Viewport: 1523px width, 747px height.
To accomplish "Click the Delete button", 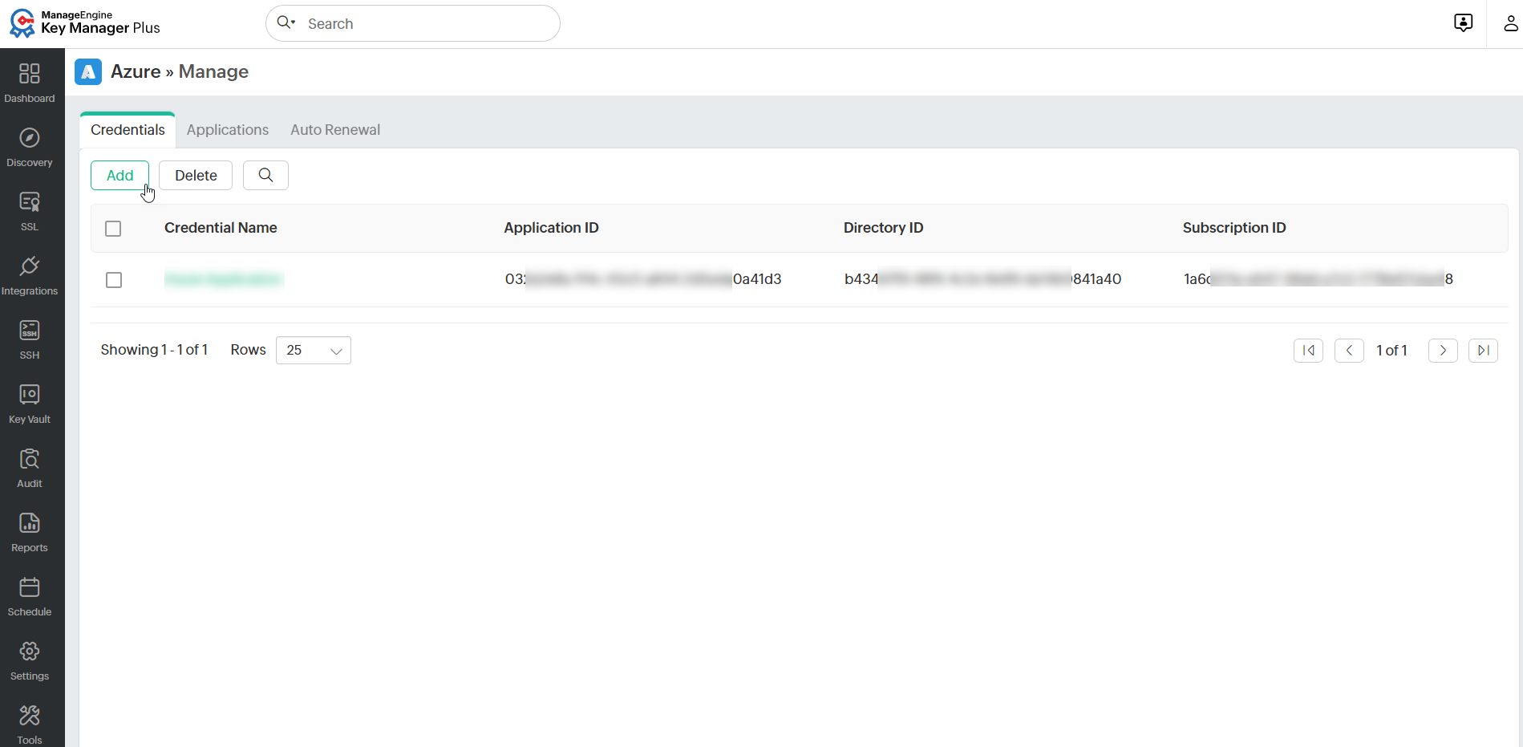I will (x=196, y=176).
